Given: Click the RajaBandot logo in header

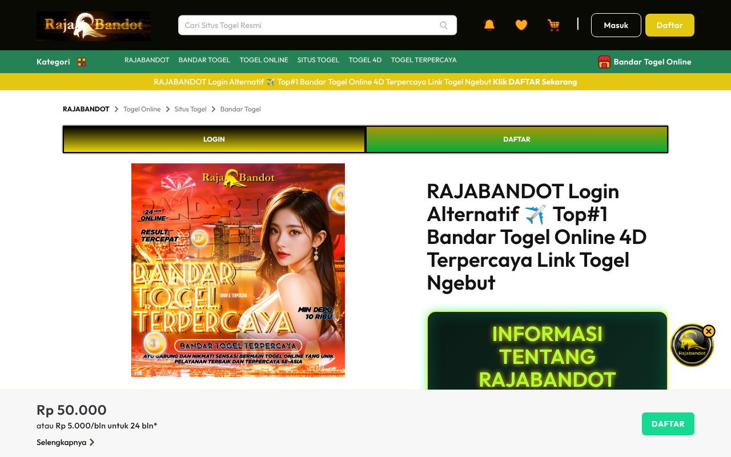Looking at the screenshot, I should (94, 26).
